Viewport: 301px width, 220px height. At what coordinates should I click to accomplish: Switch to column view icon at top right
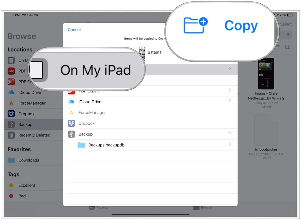[x=287, y=47]
